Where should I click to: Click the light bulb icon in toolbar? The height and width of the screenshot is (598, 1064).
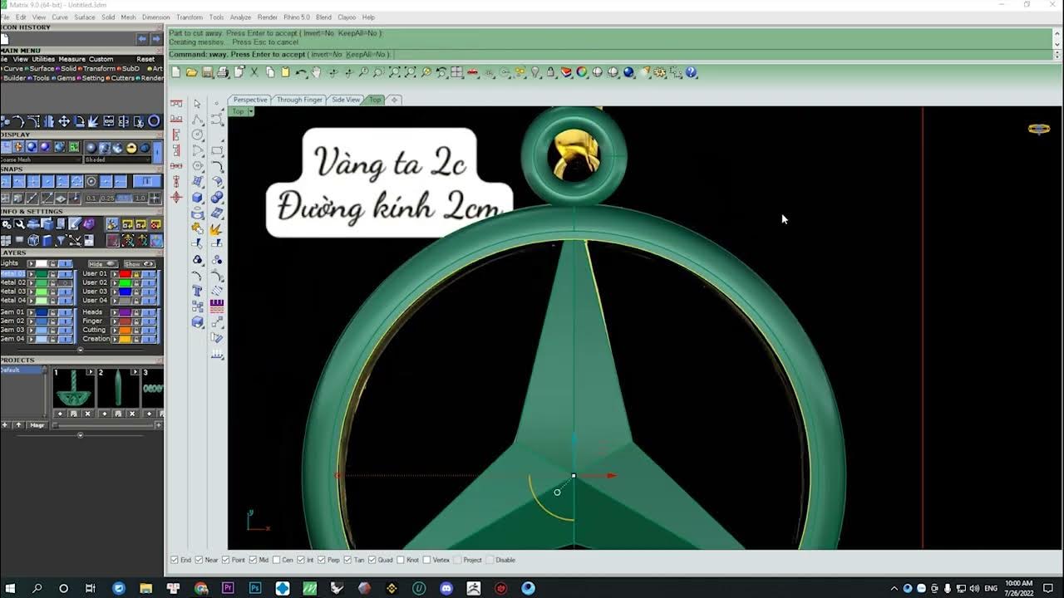click(535, 72)
